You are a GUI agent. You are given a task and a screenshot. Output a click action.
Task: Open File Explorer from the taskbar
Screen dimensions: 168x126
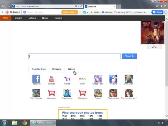click(15, 123)
